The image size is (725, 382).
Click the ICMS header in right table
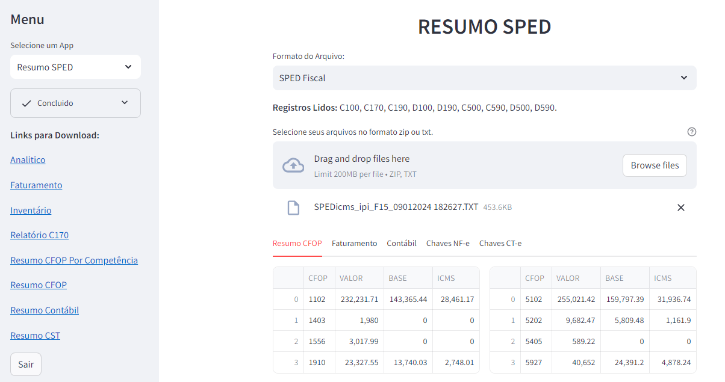[x=673, y=278]
